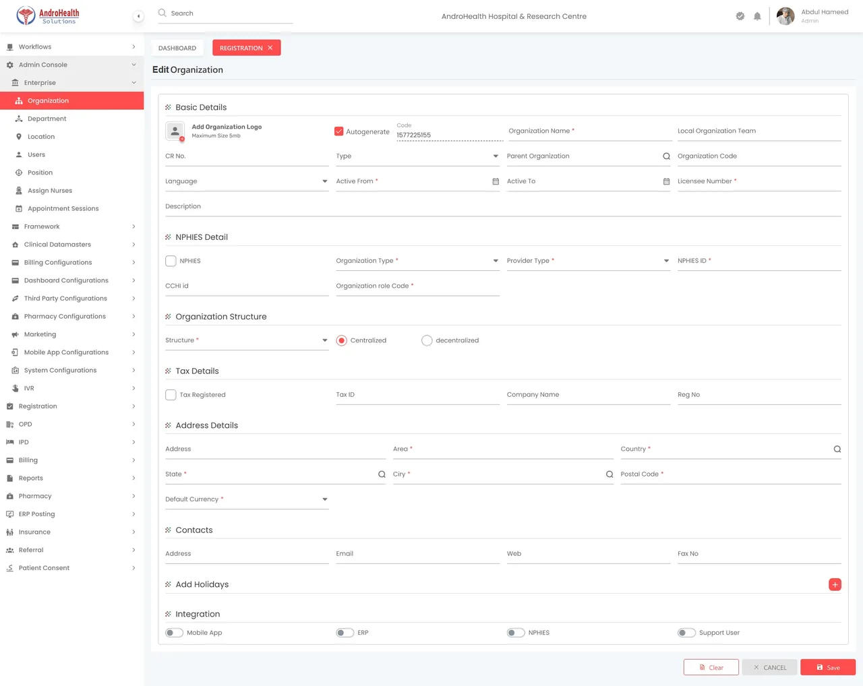Open Assign Nurses in the sidebar
The image size is (863, 686).
click(x=71, y=191)
